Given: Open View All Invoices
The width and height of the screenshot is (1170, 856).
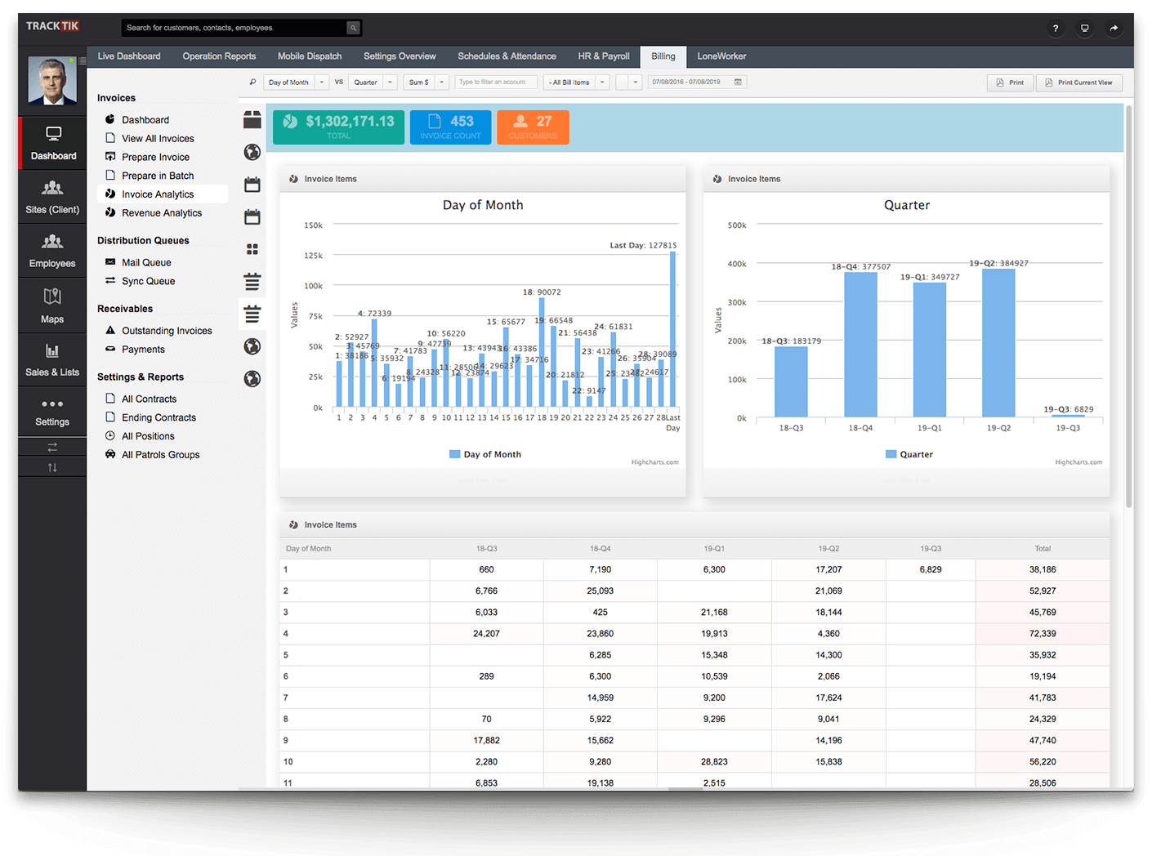Looking at the screenshot, I should pos(158,138).
